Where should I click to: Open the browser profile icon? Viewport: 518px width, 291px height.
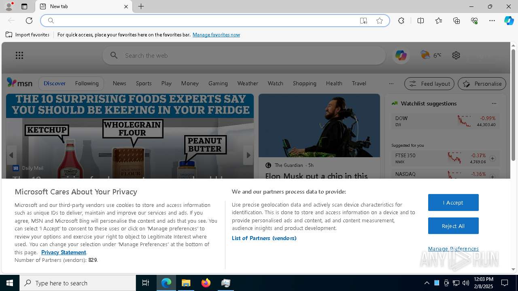coord(9,6)
